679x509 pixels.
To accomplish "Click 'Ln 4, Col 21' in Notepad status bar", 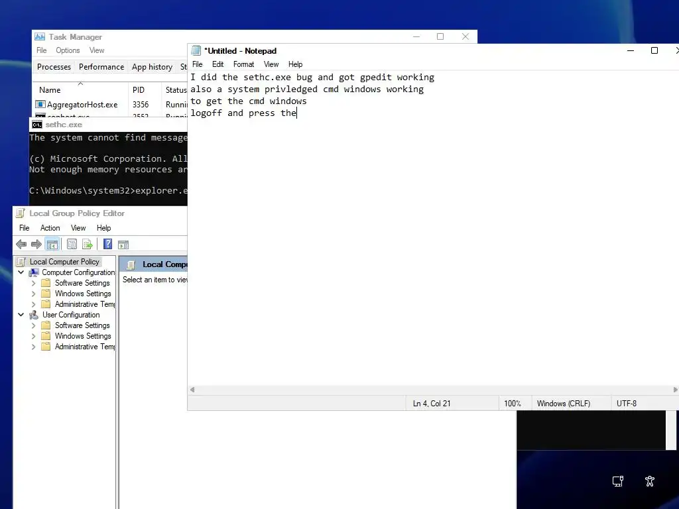I will point(432,404).
